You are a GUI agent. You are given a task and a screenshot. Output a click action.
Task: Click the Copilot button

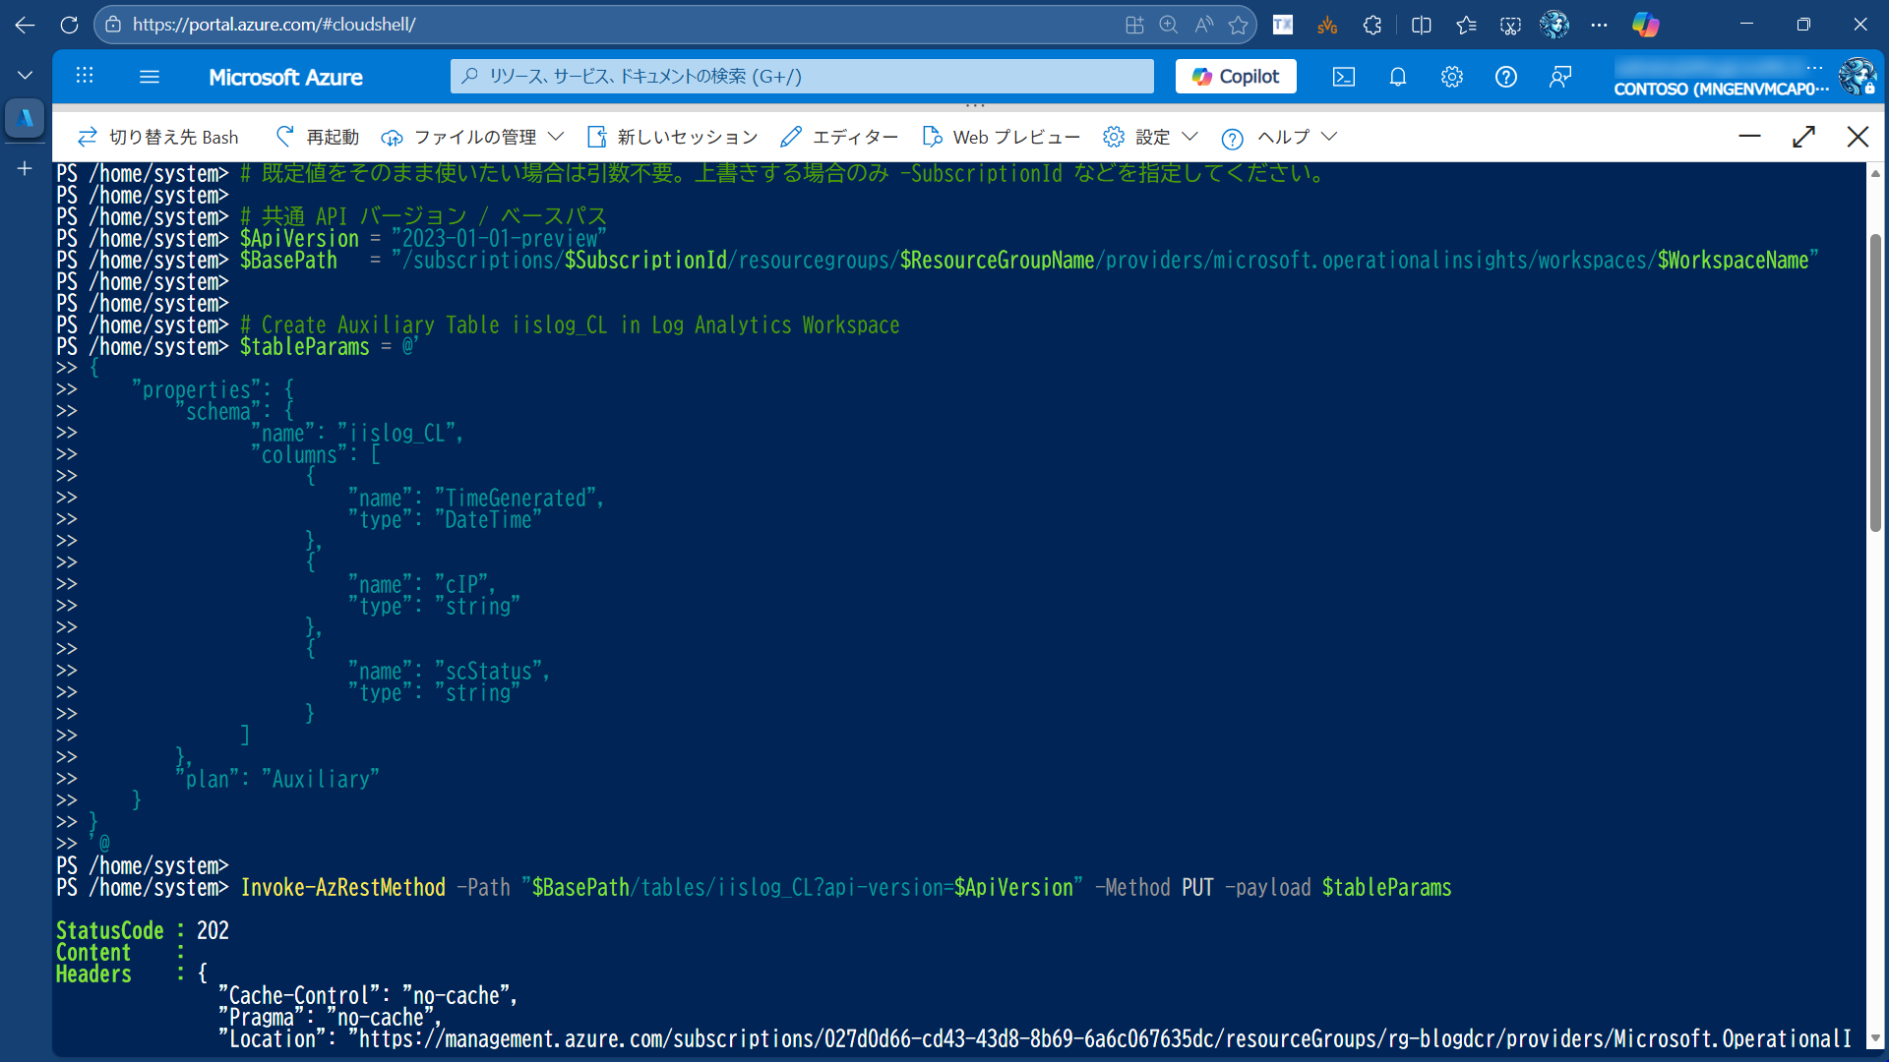click(x=1236, y=77)
